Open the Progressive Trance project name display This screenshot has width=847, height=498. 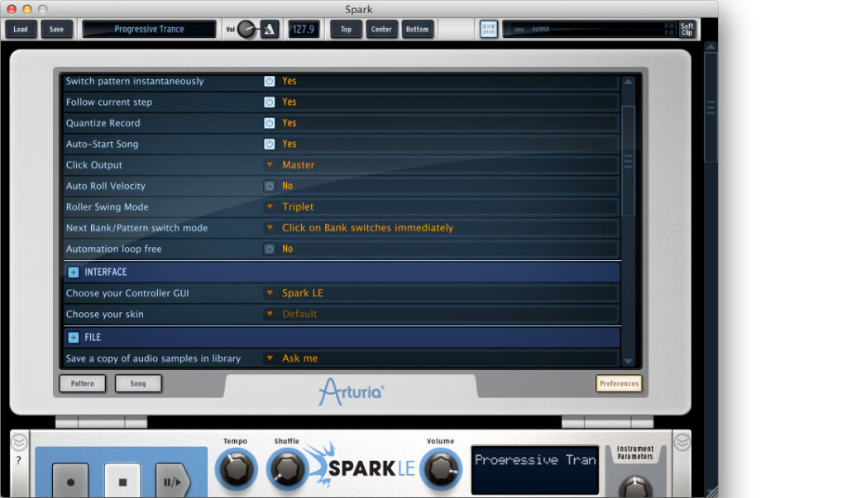(149, 29)
